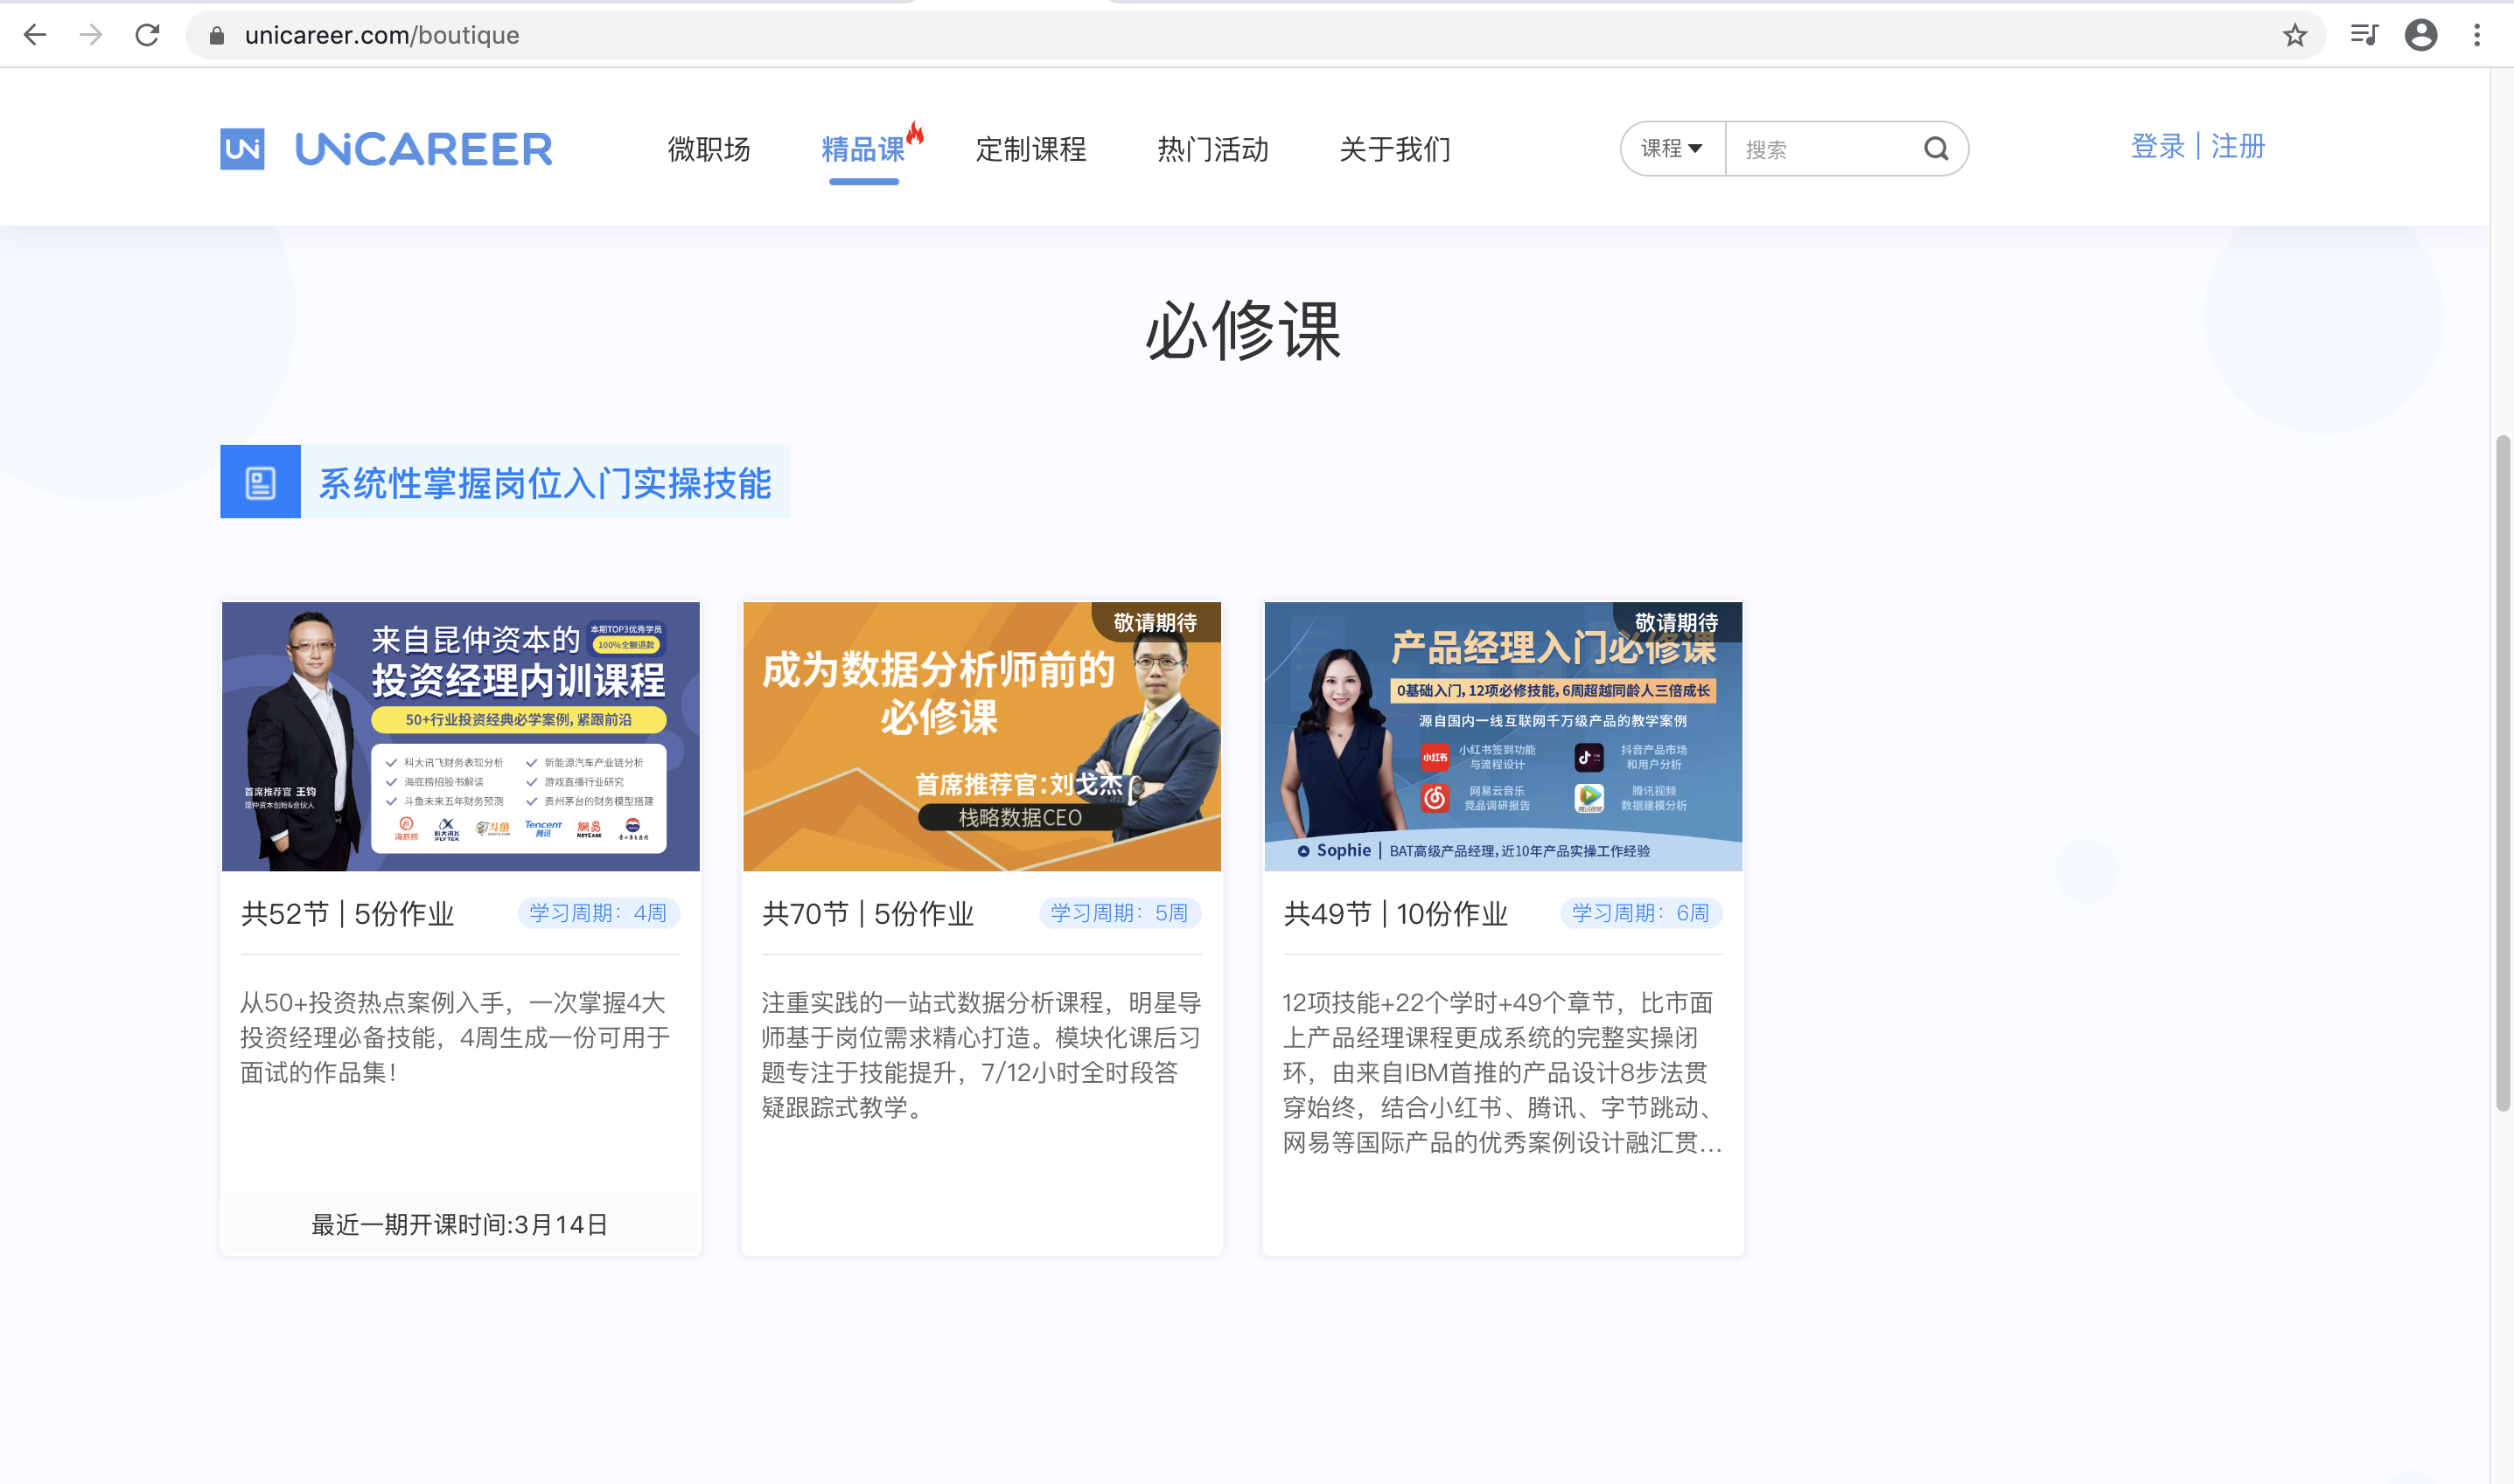
Task: Click the 注册 link
Action: (x=2238, y=146)
